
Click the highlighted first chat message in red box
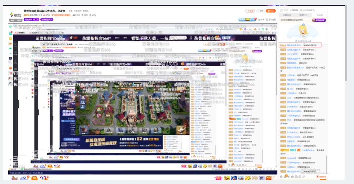300,45
